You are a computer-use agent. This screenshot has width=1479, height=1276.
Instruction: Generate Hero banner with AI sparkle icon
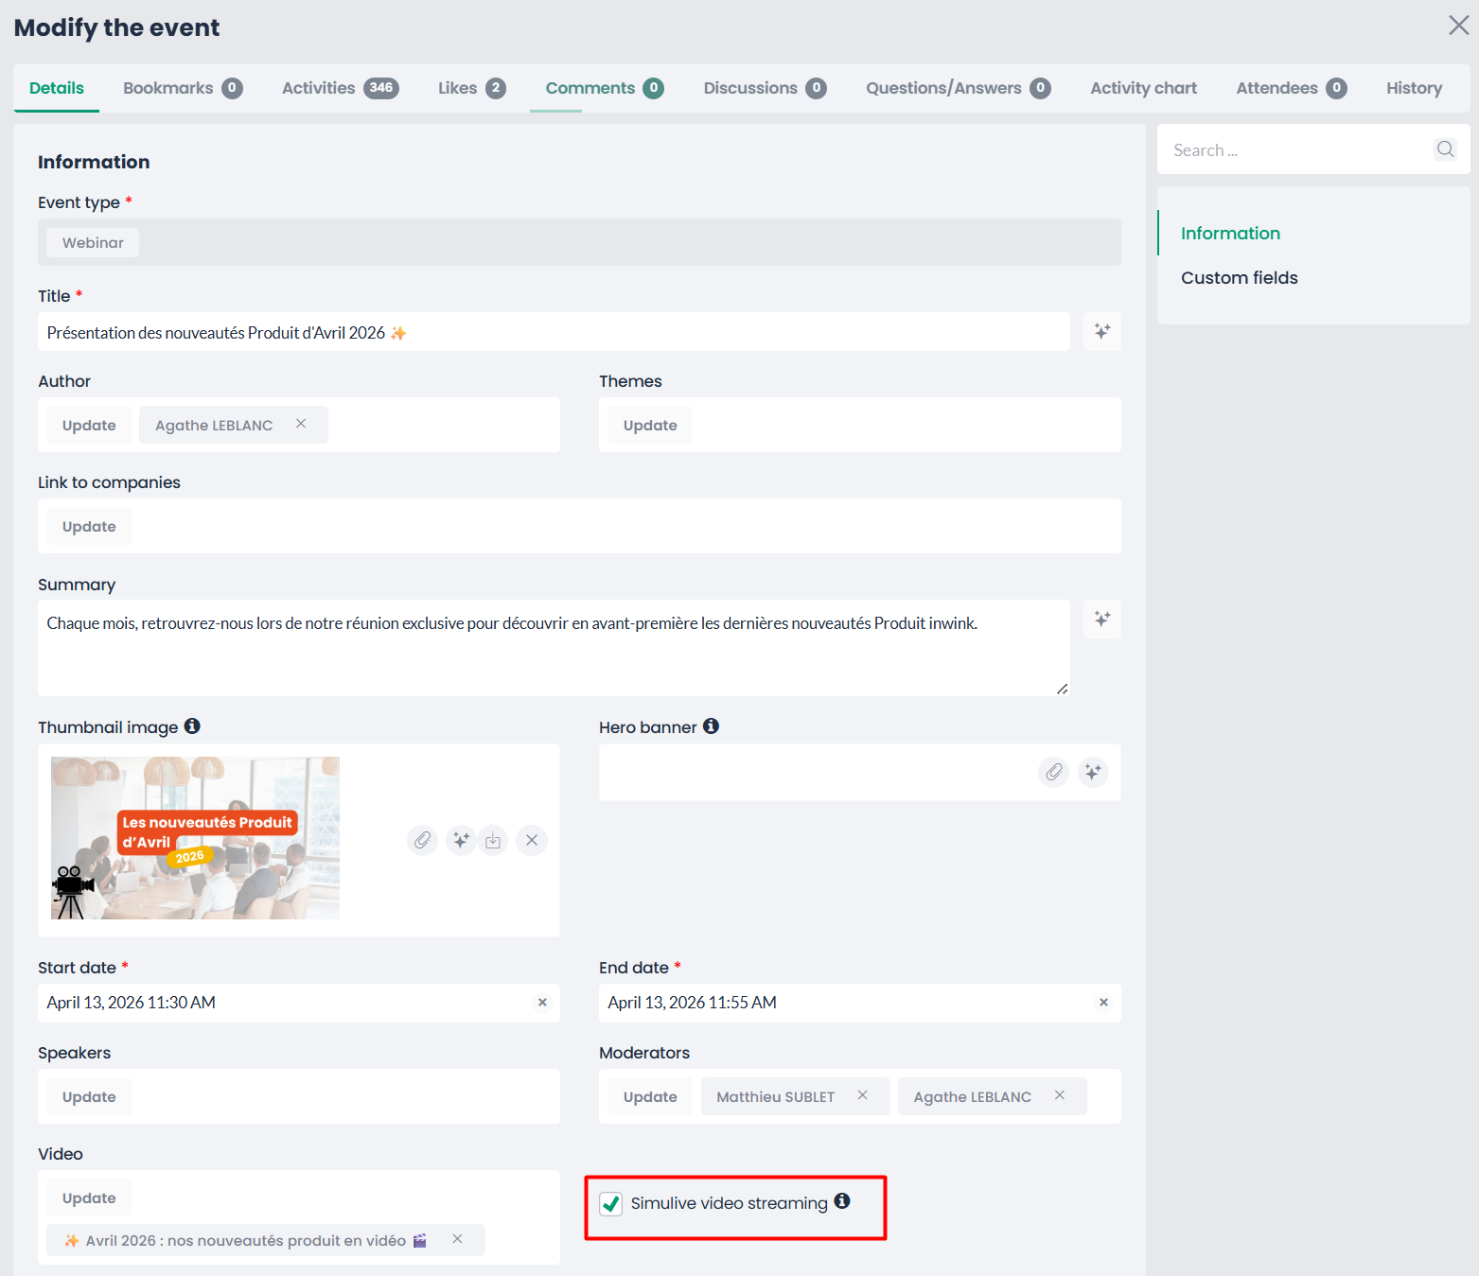(1093, 772)
